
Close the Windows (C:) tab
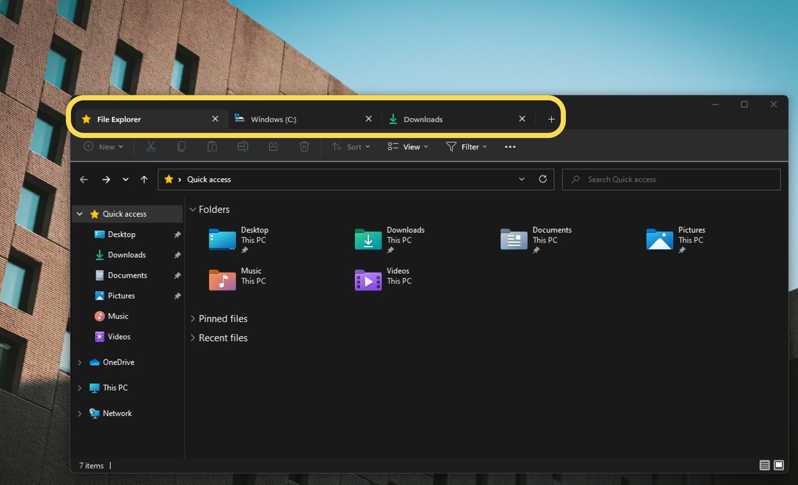coord(368,119)
